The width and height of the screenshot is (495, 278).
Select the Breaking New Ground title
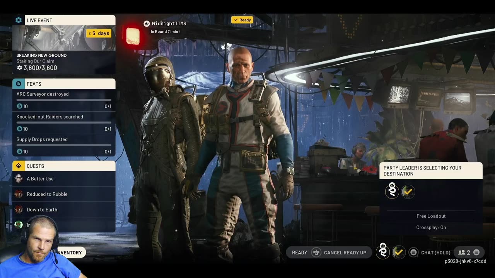pos(41,55)
